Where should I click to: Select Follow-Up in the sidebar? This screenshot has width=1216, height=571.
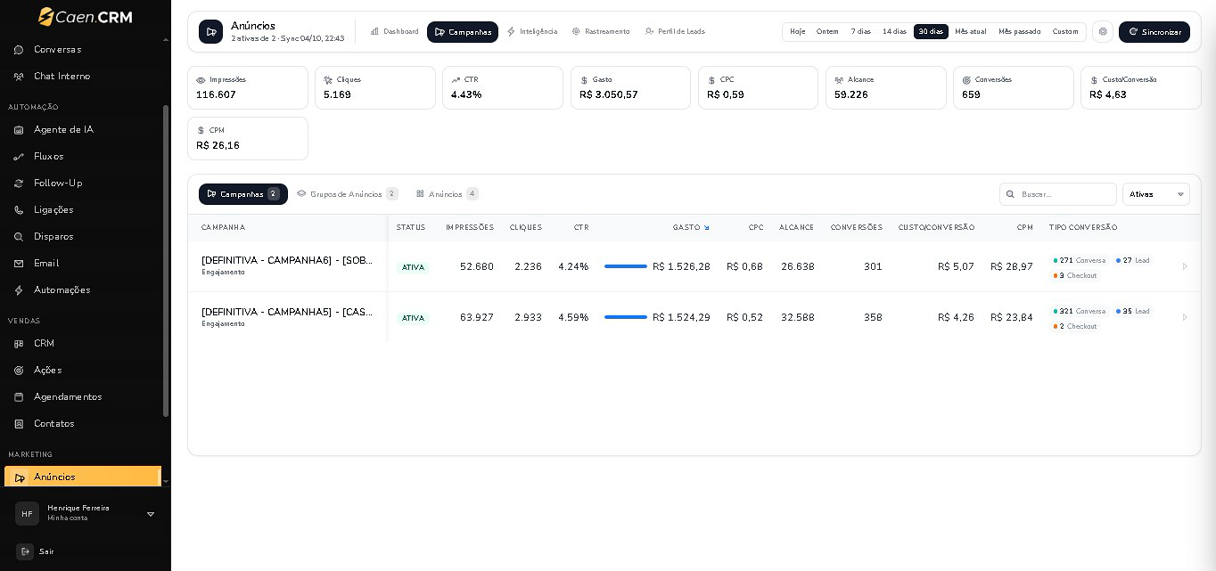pos(58,184)
